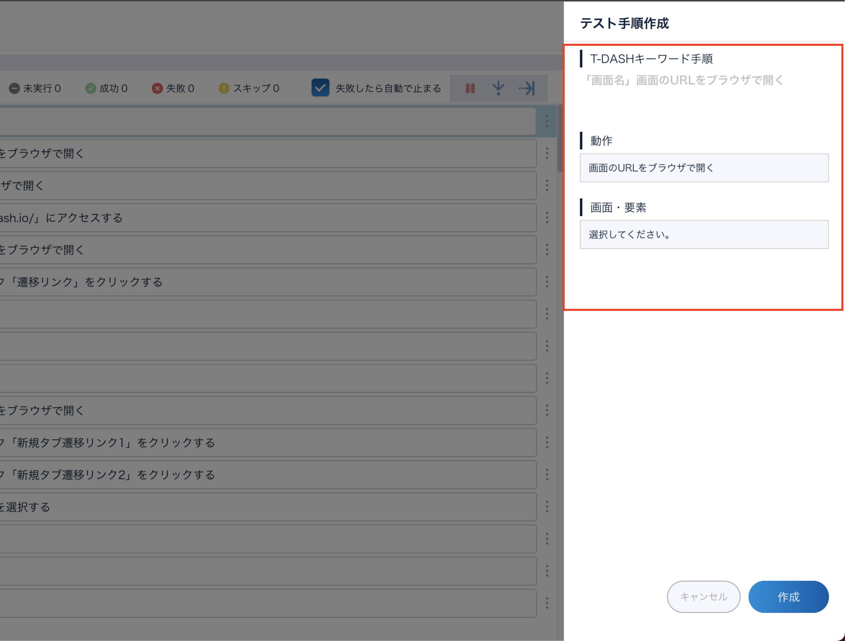
Task: Open kebab menu on 新規タブ遷移リンク1 step
Action: pyautogui.click(x=547, y=442)
